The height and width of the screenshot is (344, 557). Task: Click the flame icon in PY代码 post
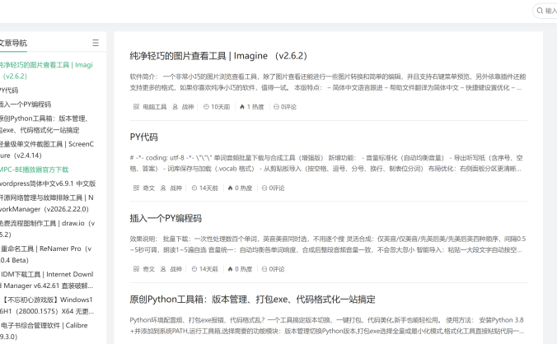[230, 188]
